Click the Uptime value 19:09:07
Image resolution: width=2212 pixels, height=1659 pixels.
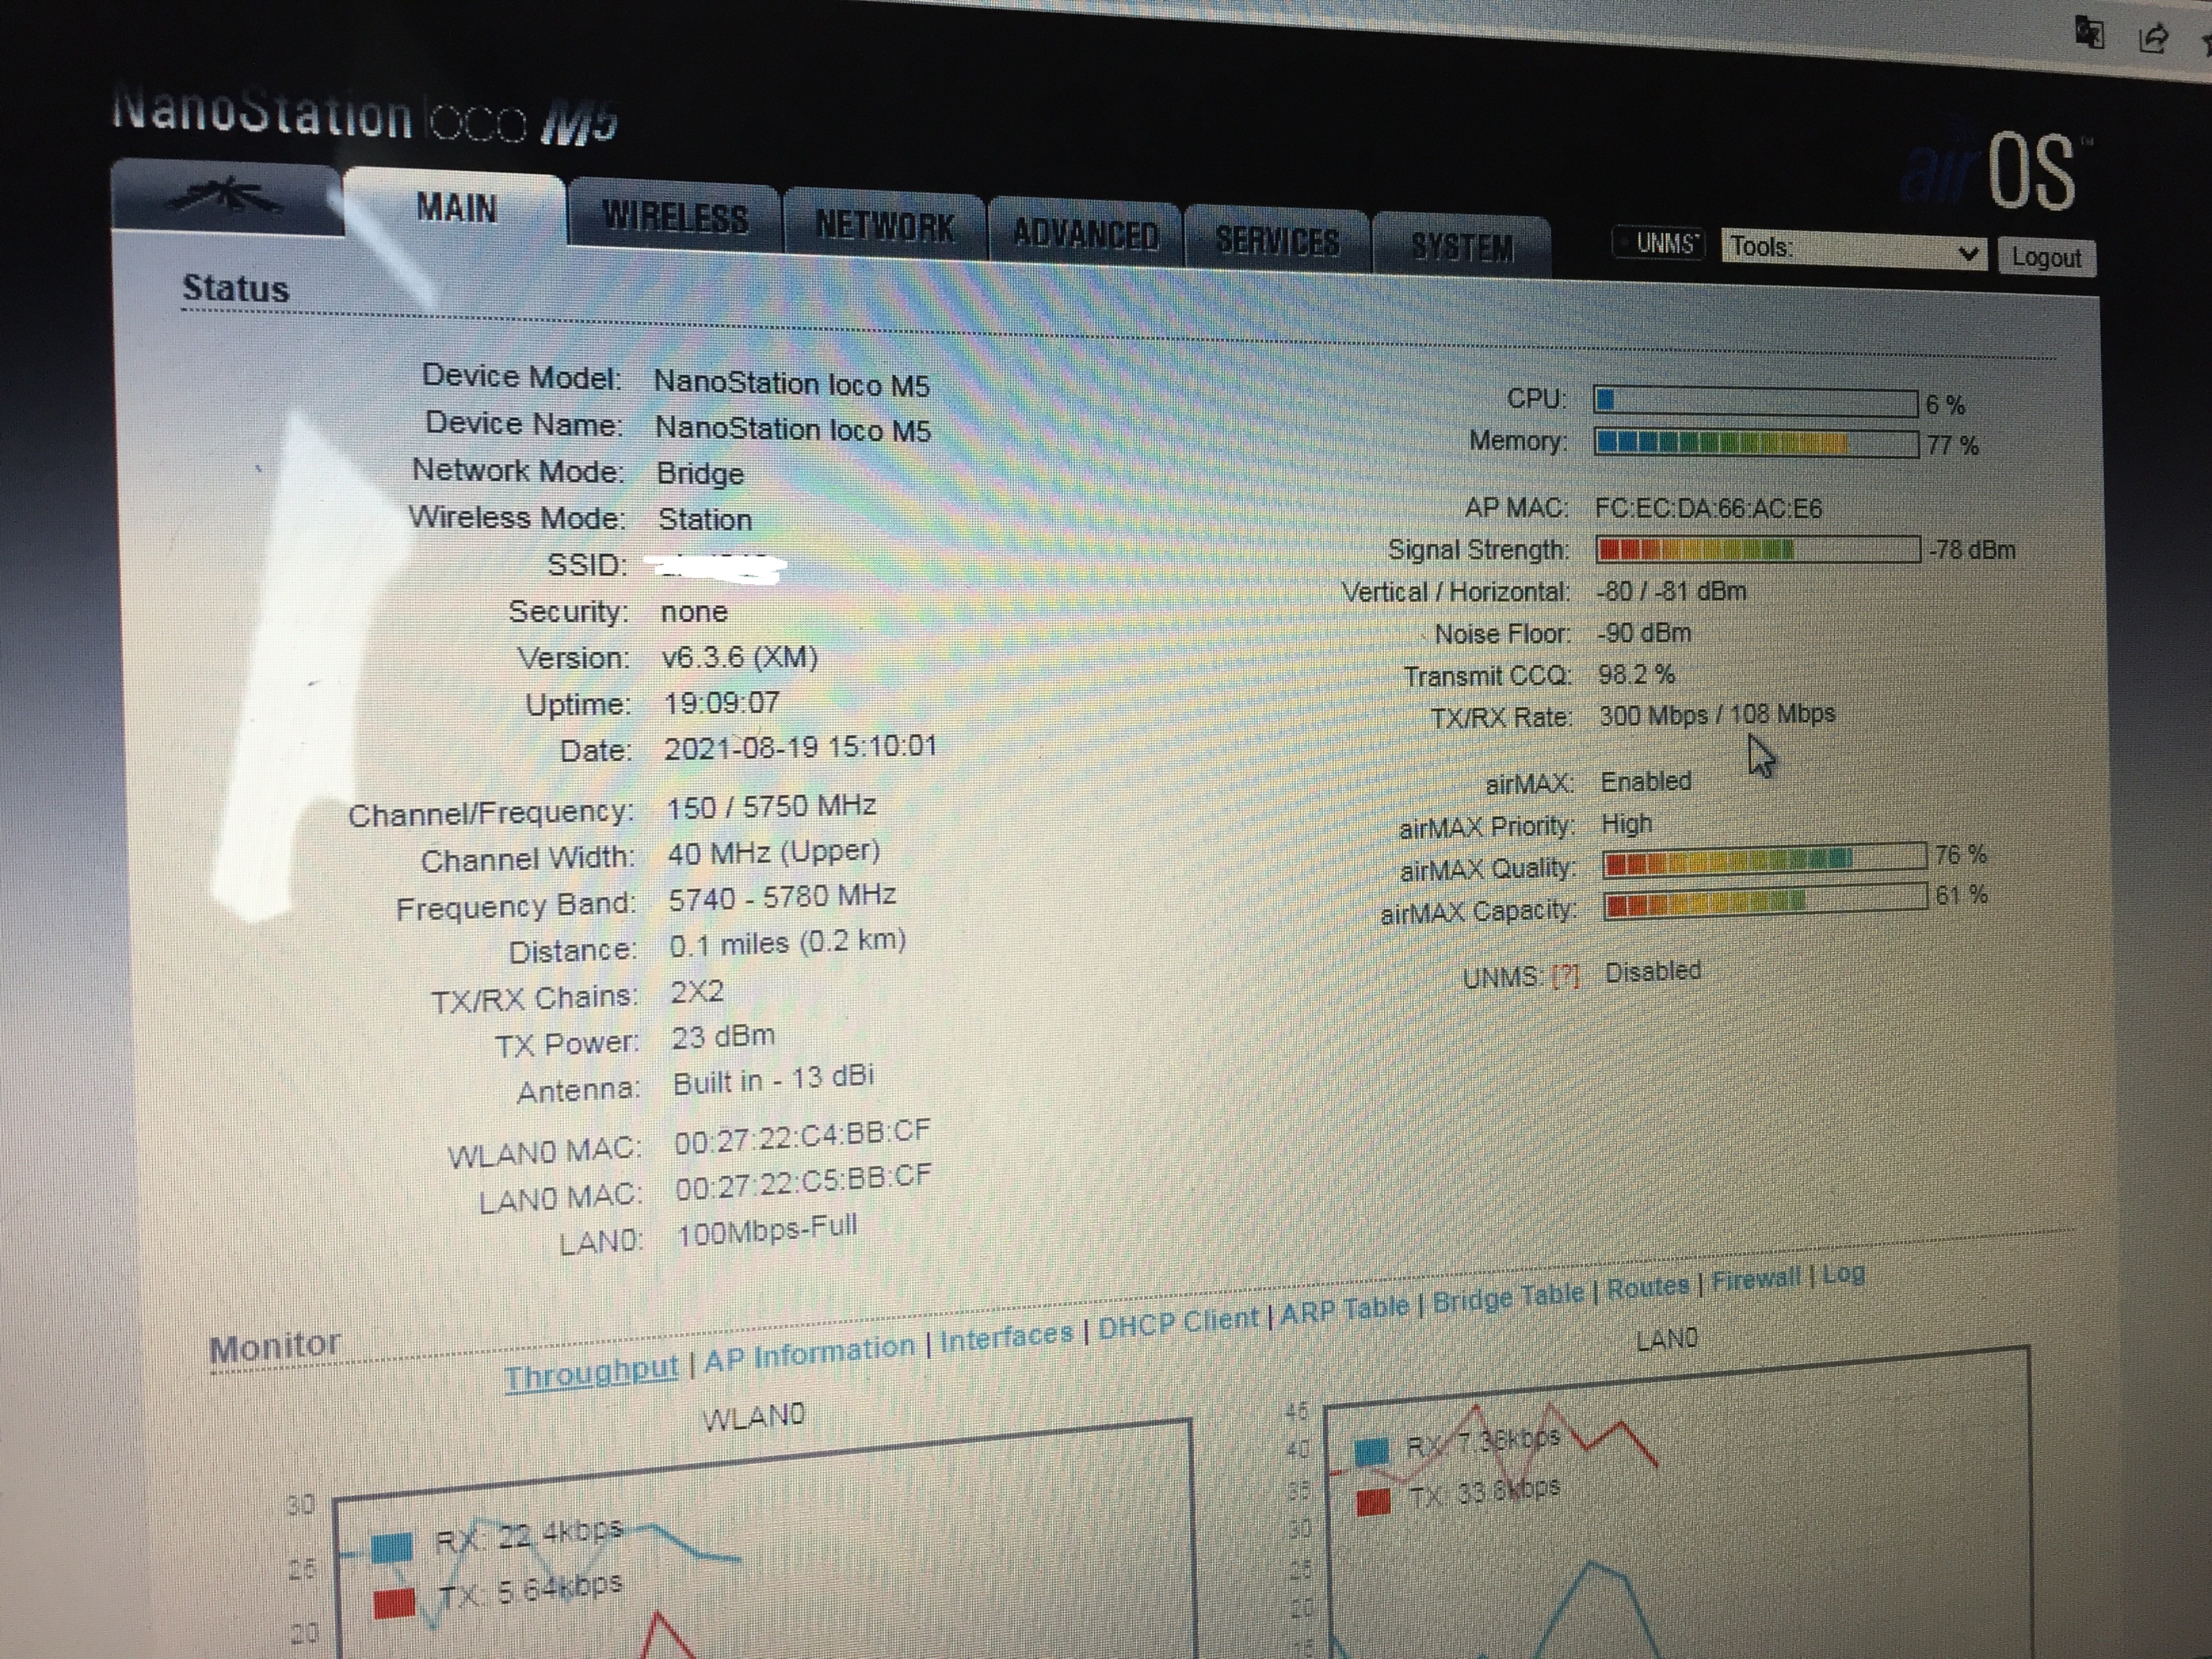(722, 702)
